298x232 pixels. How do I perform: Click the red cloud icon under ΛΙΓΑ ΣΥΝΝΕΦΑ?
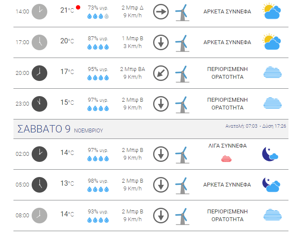coord(226,158)
